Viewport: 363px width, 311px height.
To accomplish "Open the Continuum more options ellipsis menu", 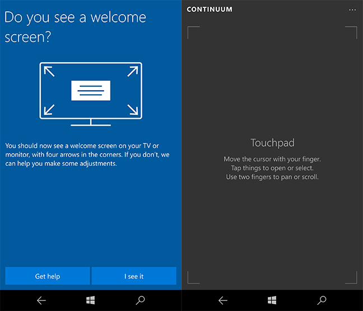I will pos(352,10).
